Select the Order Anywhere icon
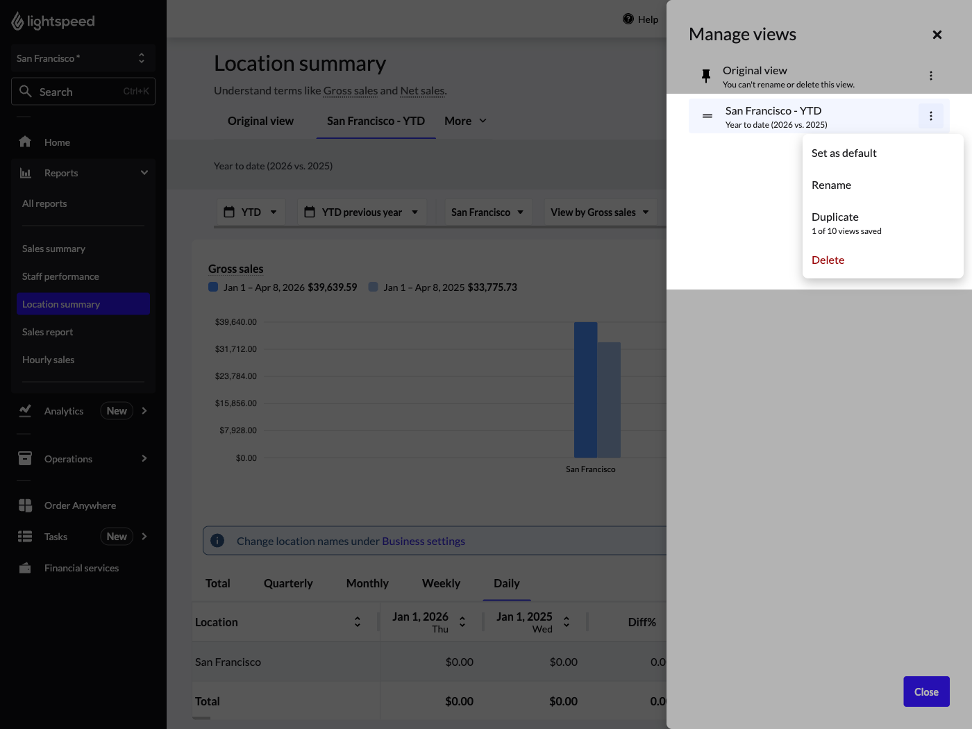Image resolution: width=972 pixels, height=729 pixels. 25,505
